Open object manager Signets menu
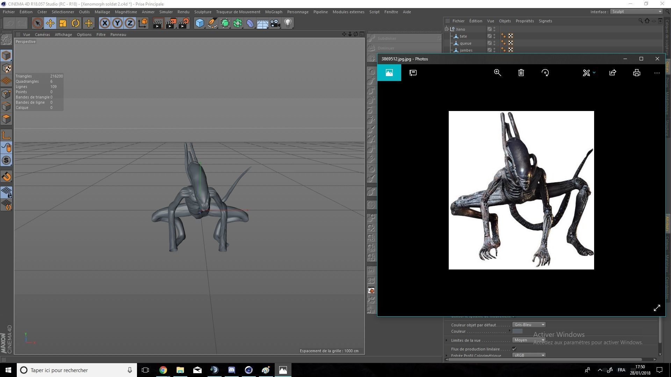 pos(545,21)
